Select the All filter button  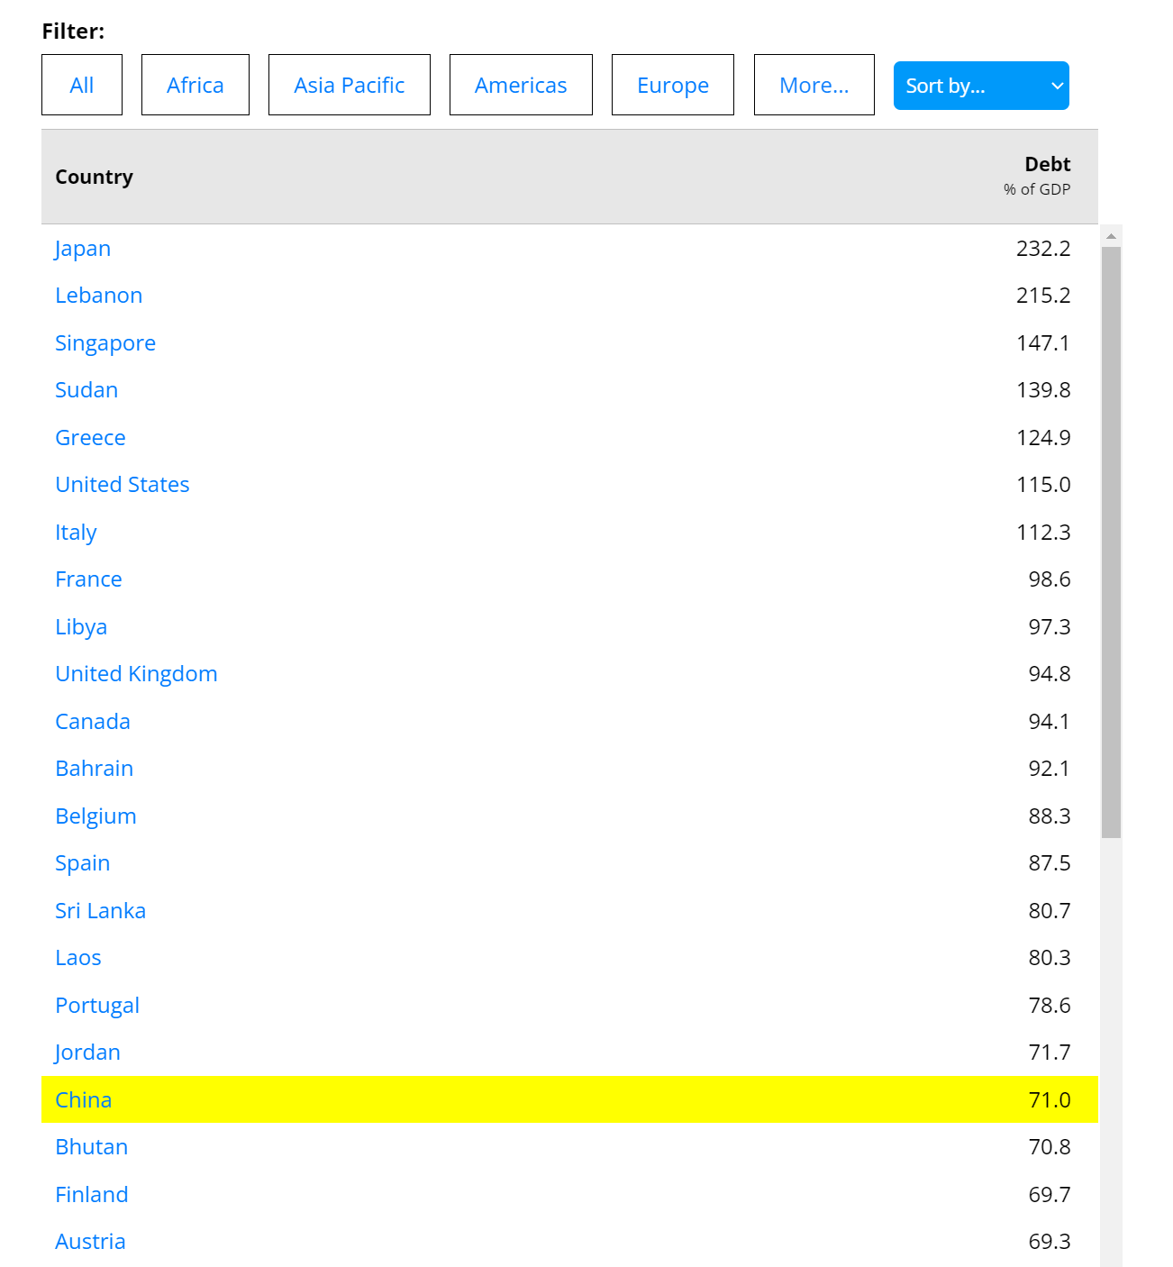(x=82, y=86)
